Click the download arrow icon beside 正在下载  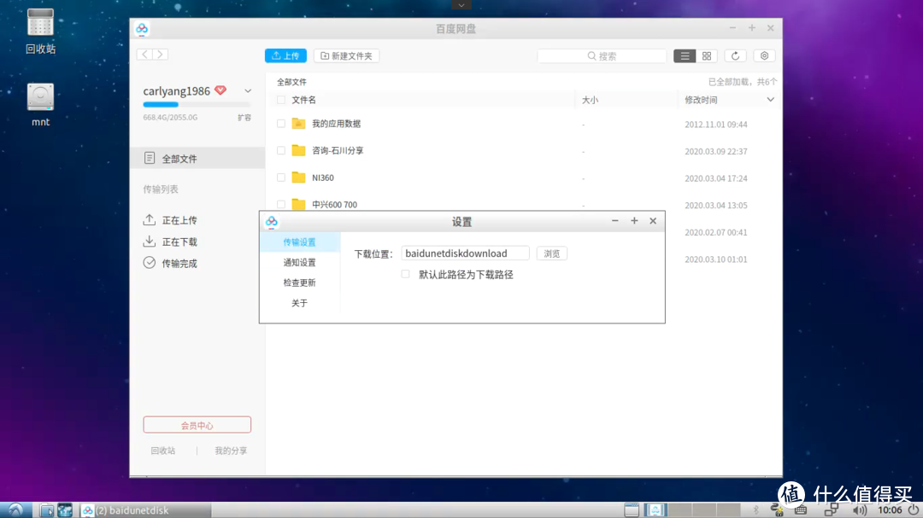coord(150,241)
